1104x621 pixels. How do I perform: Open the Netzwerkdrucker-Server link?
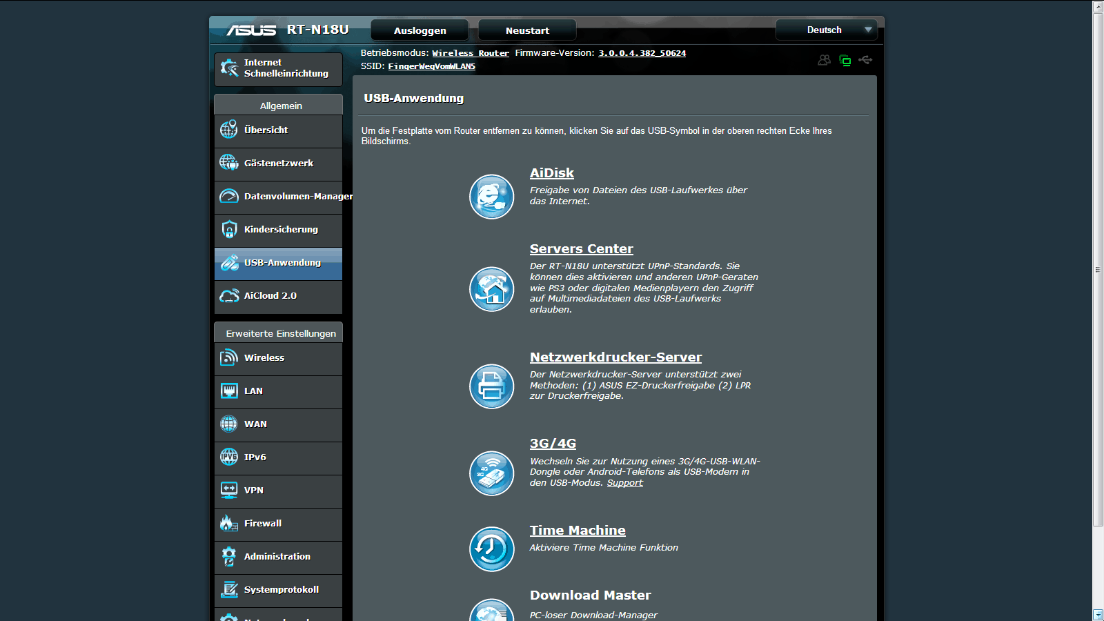click(x=615, y=357)
